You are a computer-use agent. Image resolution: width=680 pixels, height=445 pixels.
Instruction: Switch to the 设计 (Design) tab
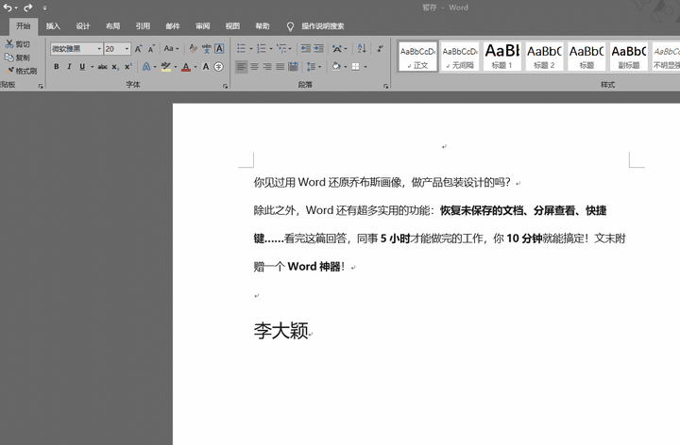[x=83, y=26]
